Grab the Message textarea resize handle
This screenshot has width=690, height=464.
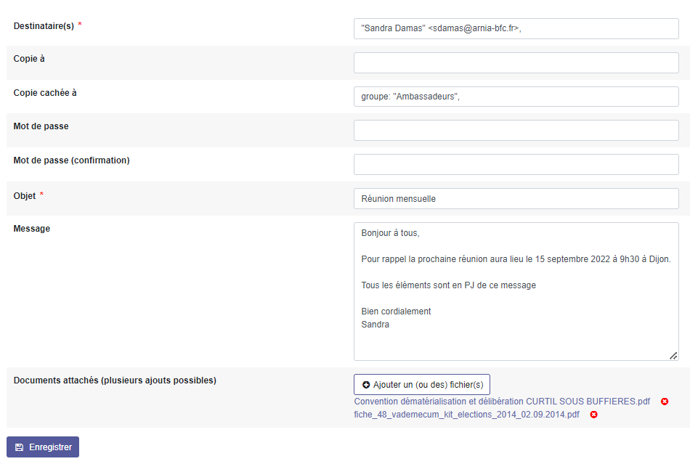point(673,355)
